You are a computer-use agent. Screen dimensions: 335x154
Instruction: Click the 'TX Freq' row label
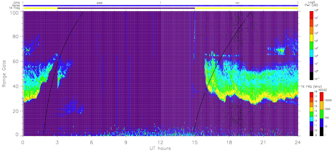(x=15, y=8)
